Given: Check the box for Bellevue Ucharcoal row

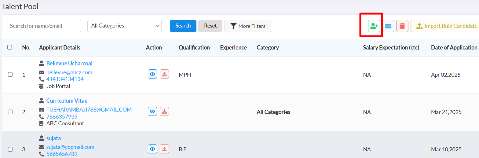Looking at the screenshot, I should pyautogui.click(x=10, y=75).
